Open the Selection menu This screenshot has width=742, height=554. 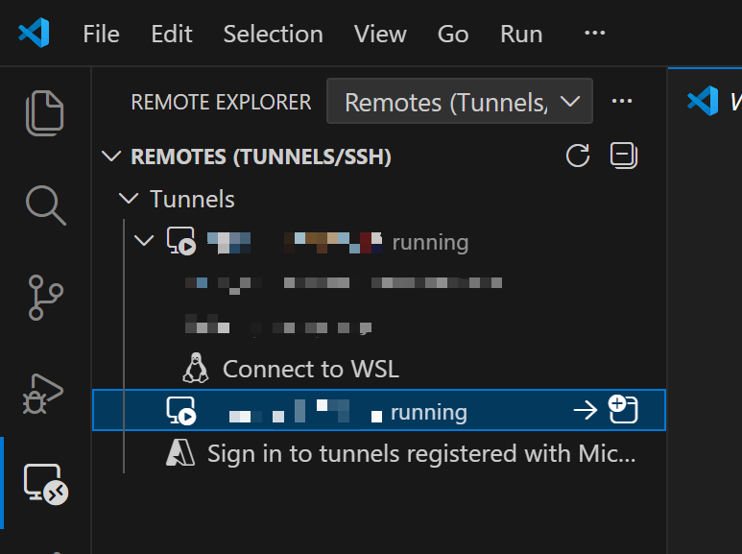273,35
